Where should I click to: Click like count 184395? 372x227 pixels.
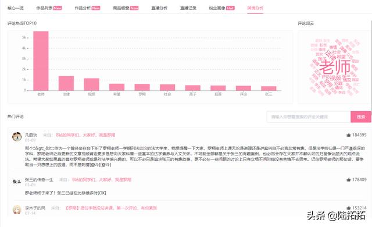(x=359, y=135)
